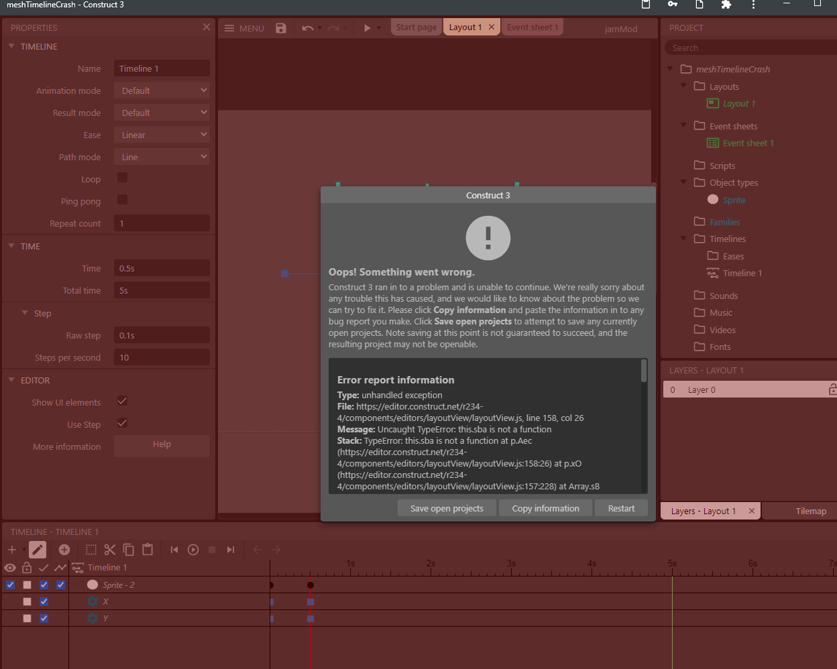
Task: Click the project Search field
Action: click(x=750, y=48)
